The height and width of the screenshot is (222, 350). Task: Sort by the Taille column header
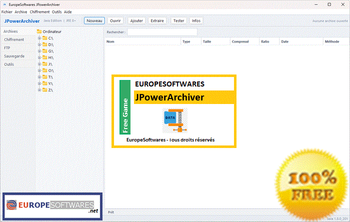215,41
